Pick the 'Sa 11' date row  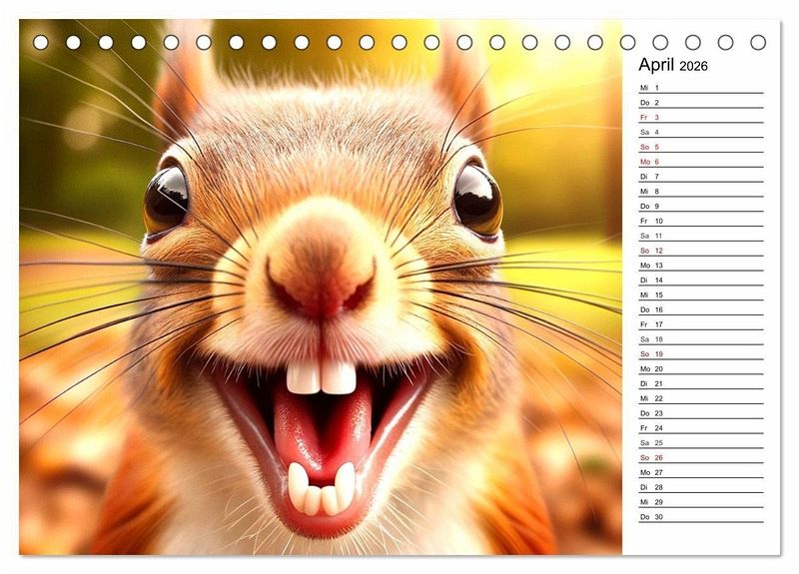(x=701, y=236)
